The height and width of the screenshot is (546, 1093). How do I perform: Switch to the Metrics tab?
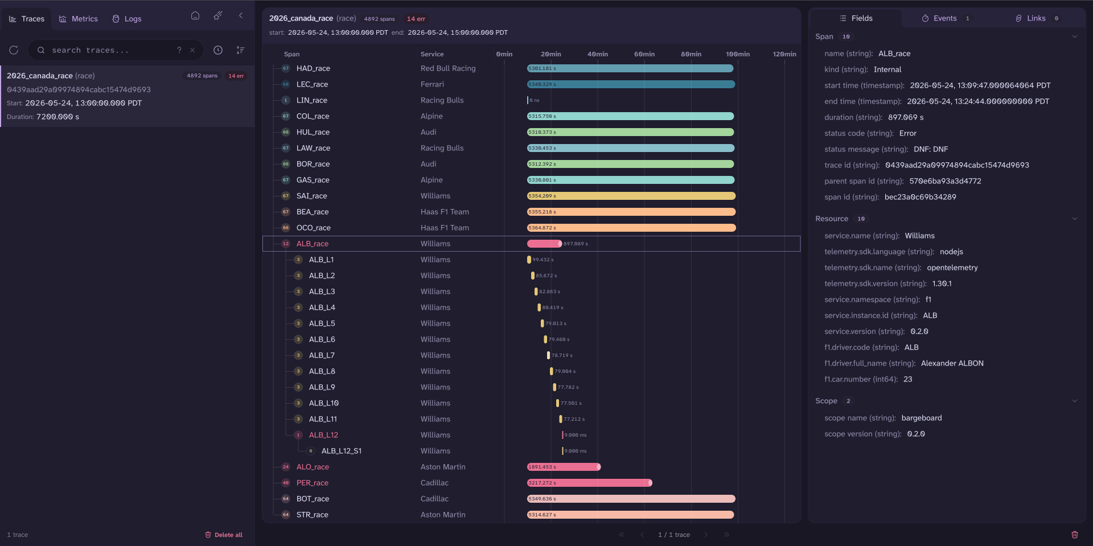(79, 19)
